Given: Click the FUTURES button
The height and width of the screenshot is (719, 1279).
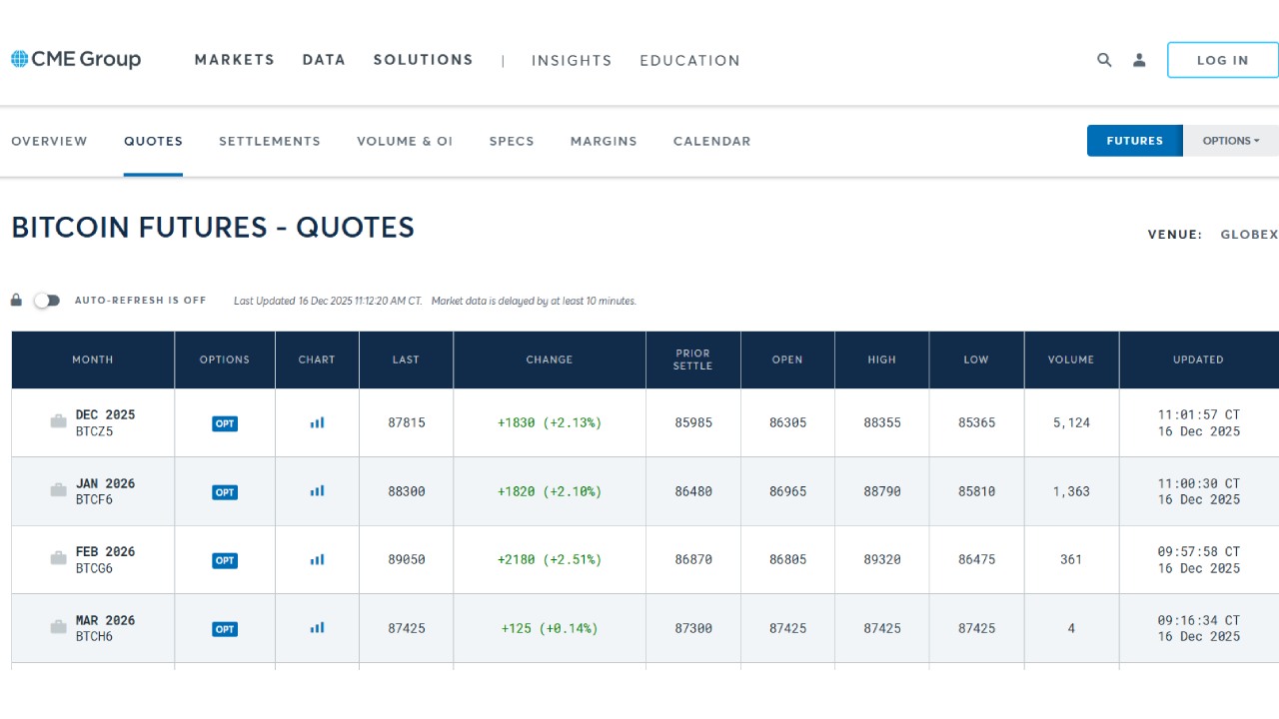Looking at the screenshot, I should click(1134, 141).
